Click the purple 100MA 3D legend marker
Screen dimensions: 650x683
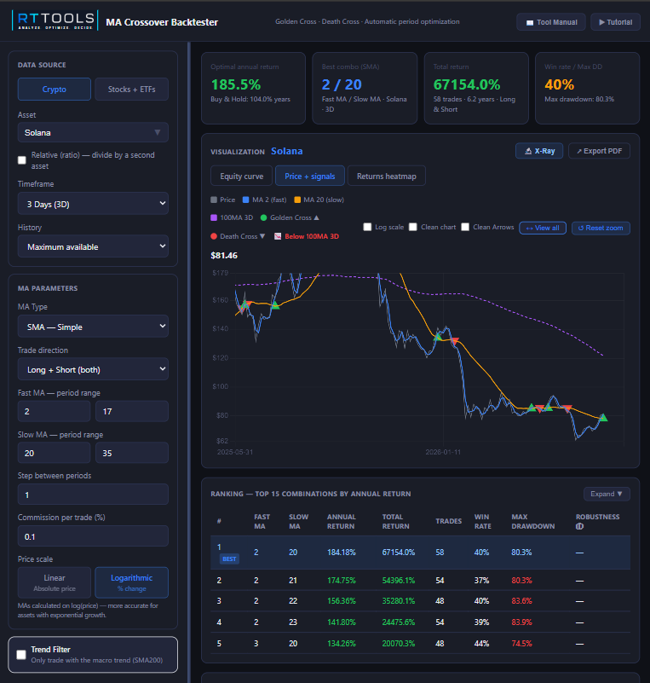214,217
